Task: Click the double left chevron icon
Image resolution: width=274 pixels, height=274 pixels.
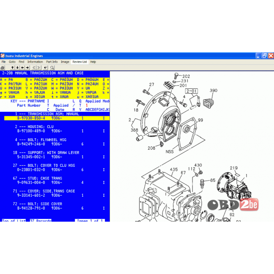Action: [x=34, y=68]
